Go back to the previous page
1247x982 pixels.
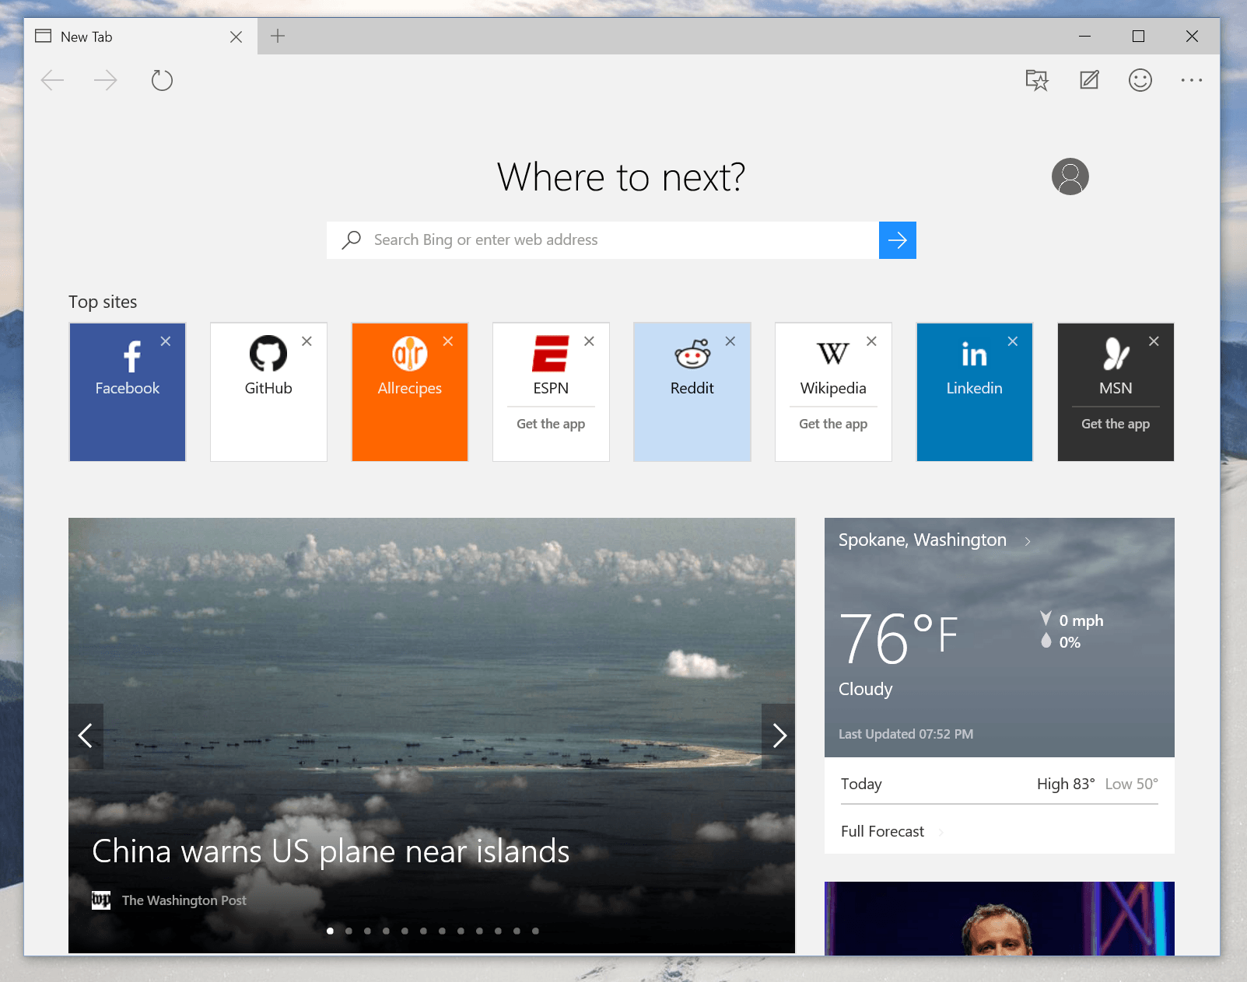tap(52, 80)
